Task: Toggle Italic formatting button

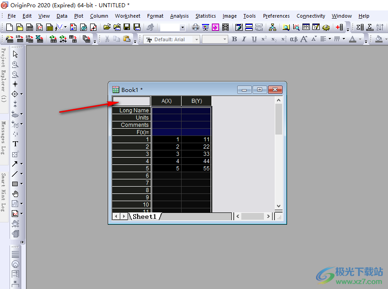Action: coord(244,39)
